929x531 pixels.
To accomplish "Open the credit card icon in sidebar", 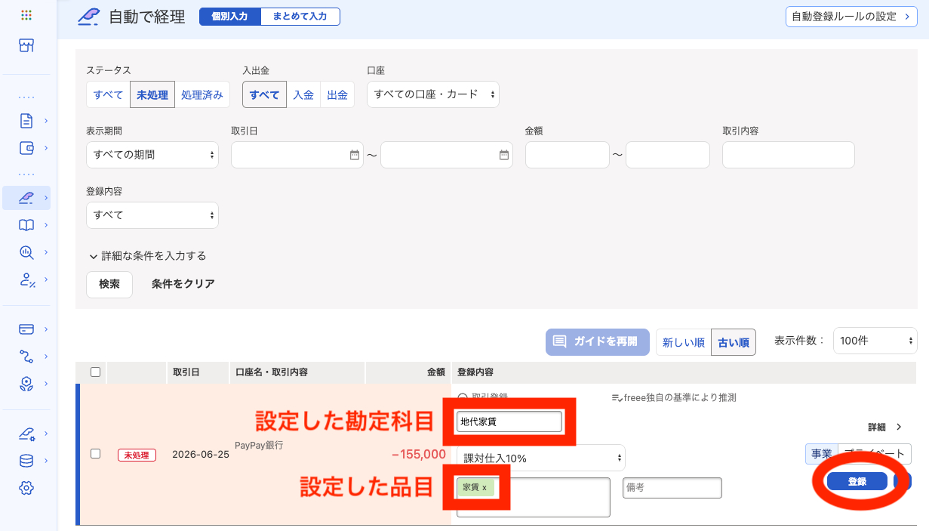I will click(26, 329).
